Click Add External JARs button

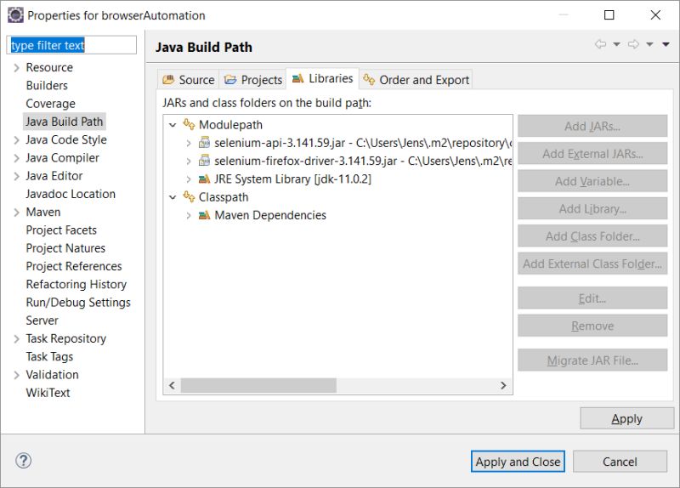point(592,154)
